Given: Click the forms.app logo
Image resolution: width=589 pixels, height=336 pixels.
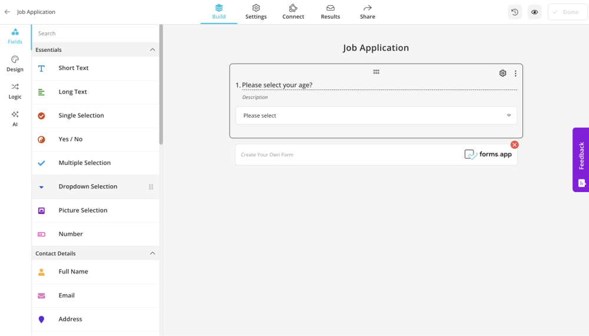Looking at the screenshot, I should (x=488, y=154).
